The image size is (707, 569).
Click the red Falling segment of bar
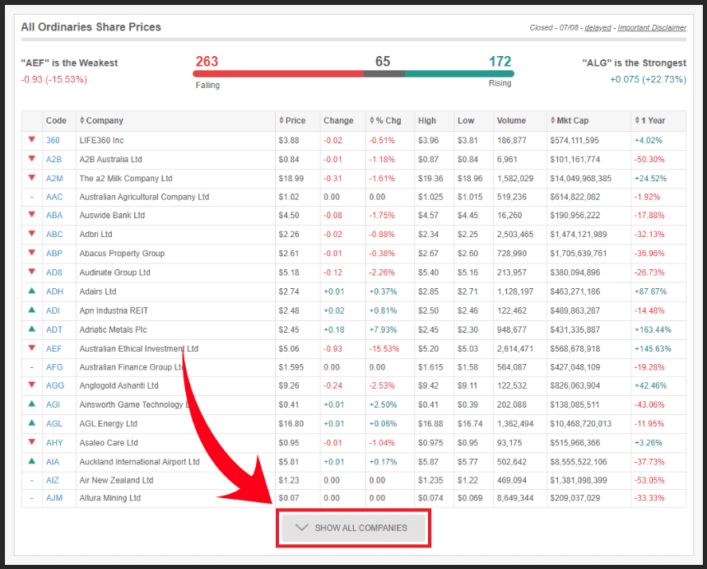click(278, 73)
